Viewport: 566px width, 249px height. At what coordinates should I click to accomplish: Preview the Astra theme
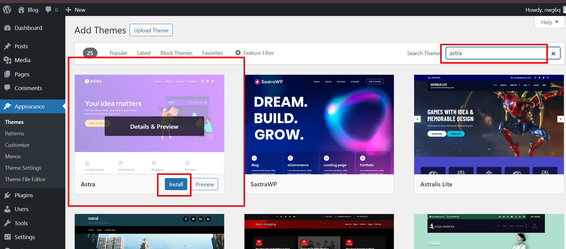click(205, 184)
